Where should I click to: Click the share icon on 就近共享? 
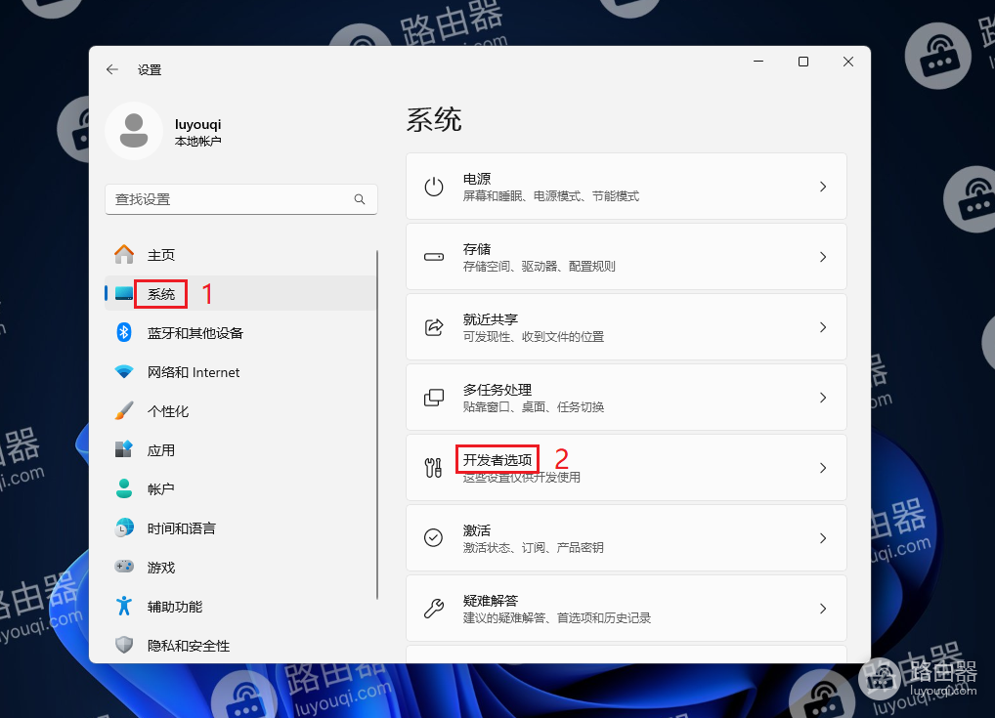434,327
